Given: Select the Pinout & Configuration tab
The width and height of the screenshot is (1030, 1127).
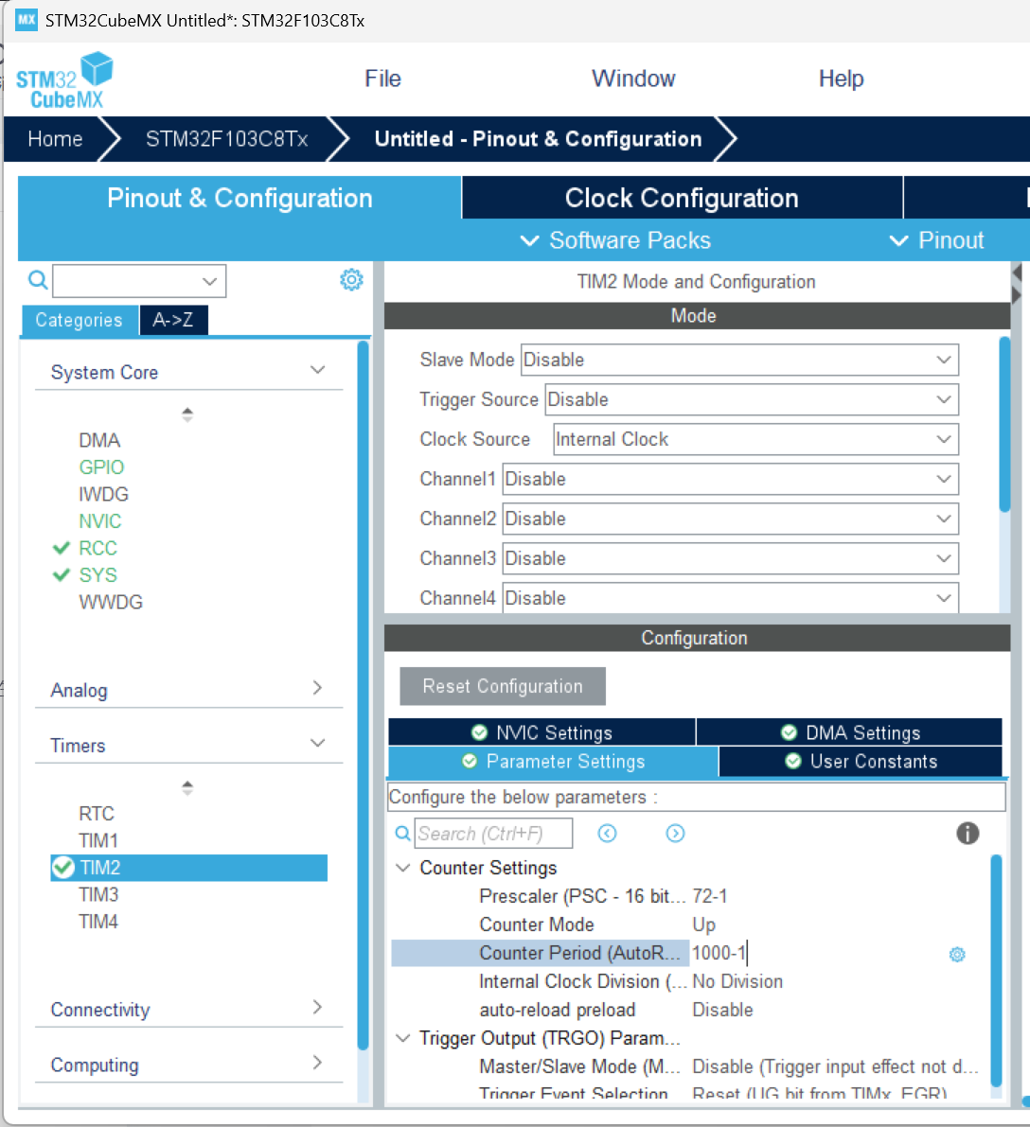Looking at the screenshot, I should coord(240,198).
